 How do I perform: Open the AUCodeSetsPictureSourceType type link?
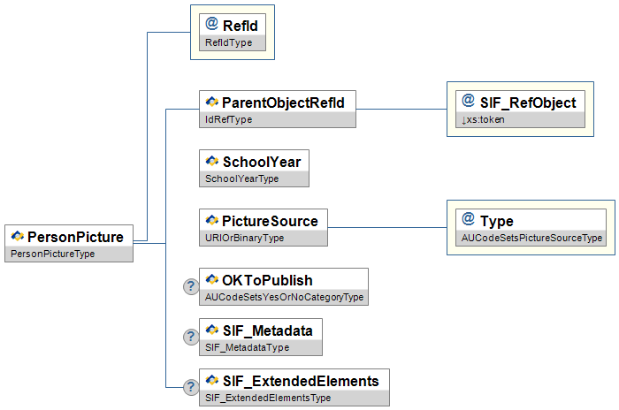click(532, 238)
